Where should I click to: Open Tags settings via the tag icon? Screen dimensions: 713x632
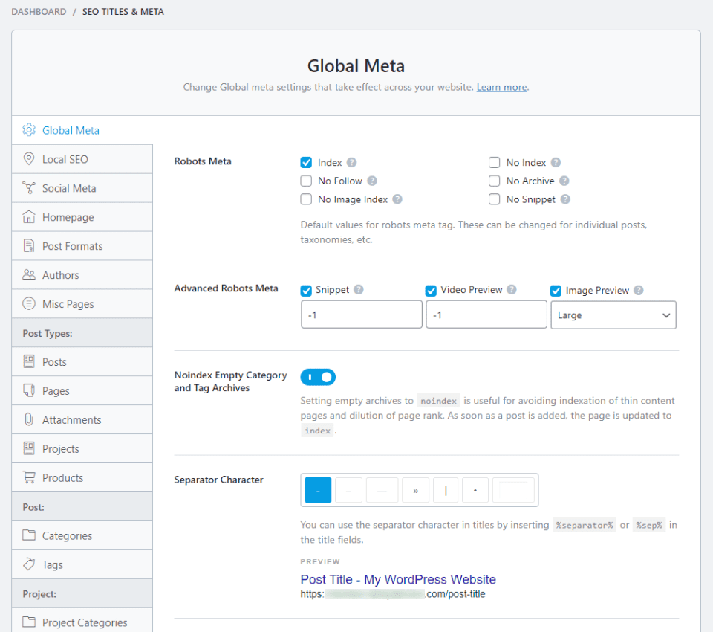coord(29,564)
